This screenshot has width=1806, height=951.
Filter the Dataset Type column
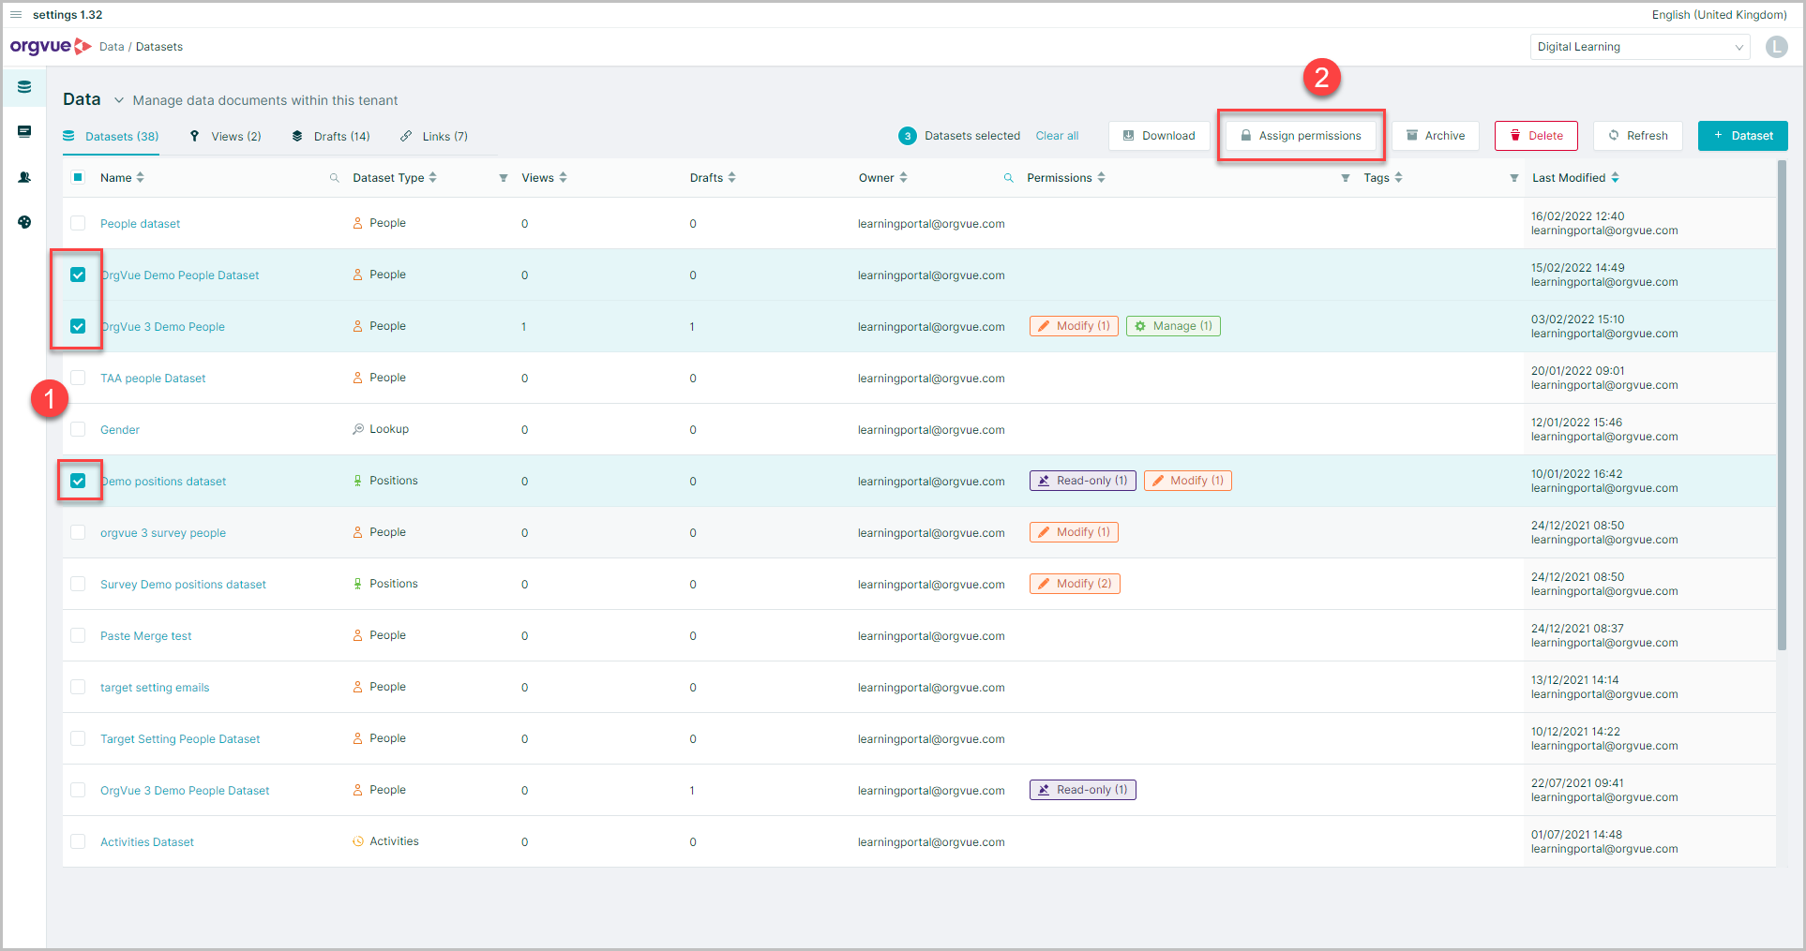(x=504, y=178)
